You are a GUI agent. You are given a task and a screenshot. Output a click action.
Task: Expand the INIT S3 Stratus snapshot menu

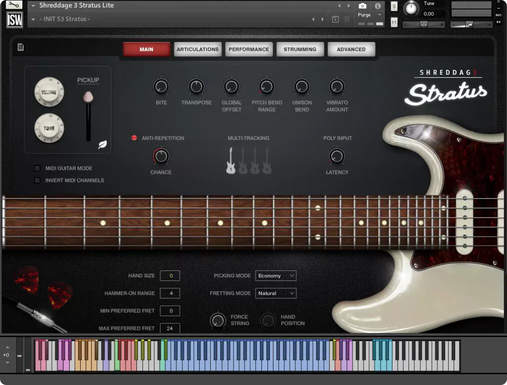point(33,19)
